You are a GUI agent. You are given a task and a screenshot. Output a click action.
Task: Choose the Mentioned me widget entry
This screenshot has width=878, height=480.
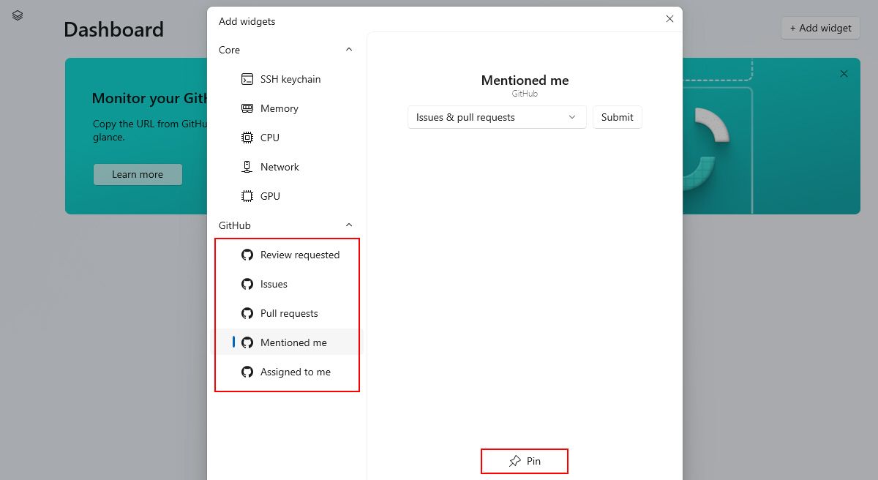pos(293,342)
